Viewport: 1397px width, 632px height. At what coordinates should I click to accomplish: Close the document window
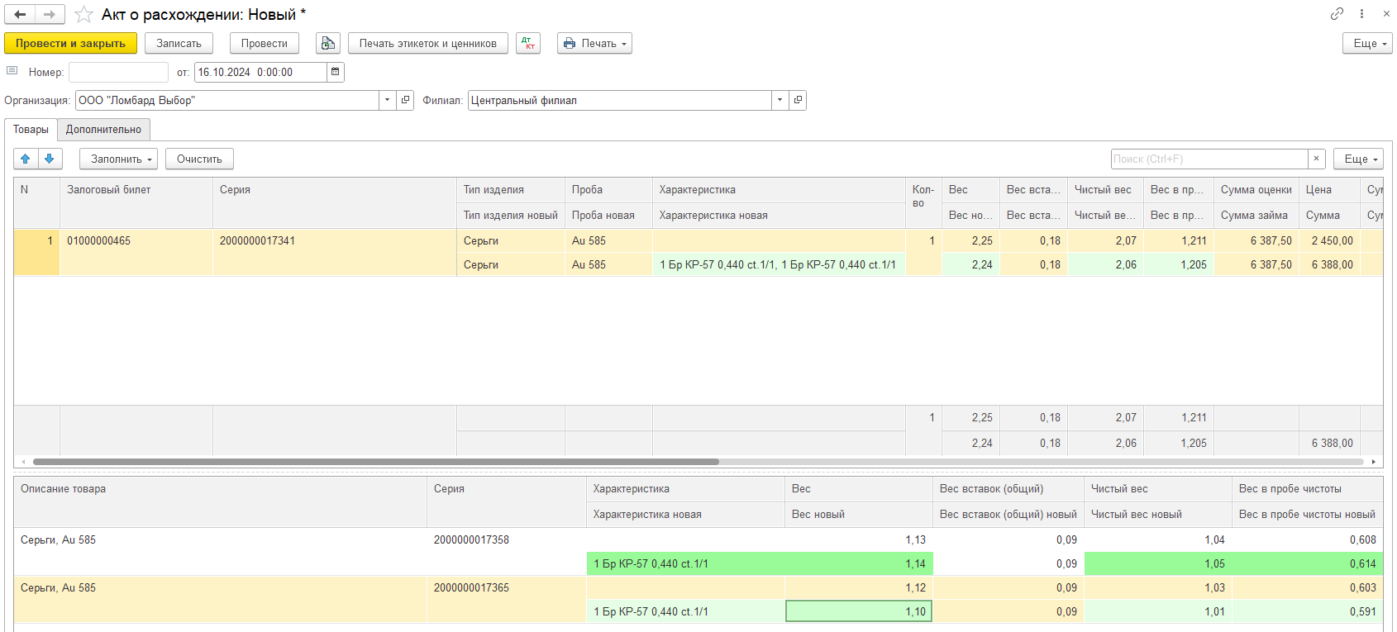point(1386,13)
